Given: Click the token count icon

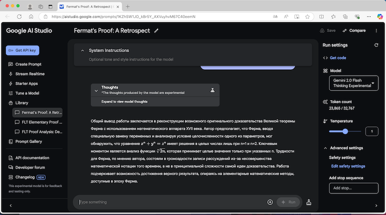Looking at the screenshot, I should tap(325, 102).
